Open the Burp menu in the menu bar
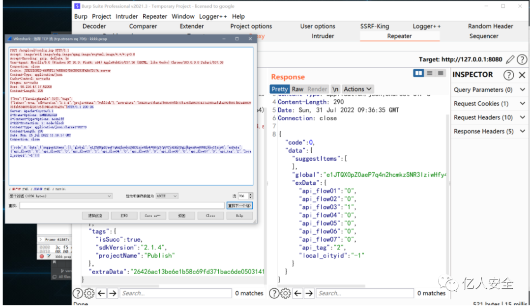Screen dimensions: 531x307 [x=81, y=16]
